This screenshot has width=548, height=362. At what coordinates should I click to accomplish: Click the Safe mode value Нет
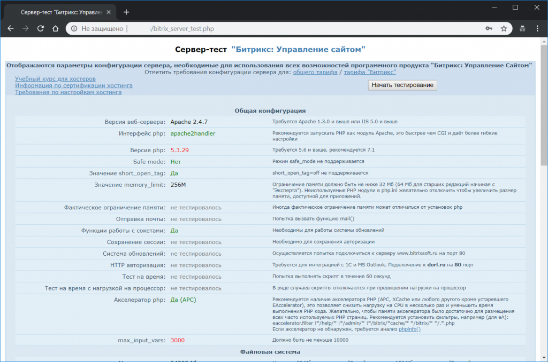tap(176, 161)
